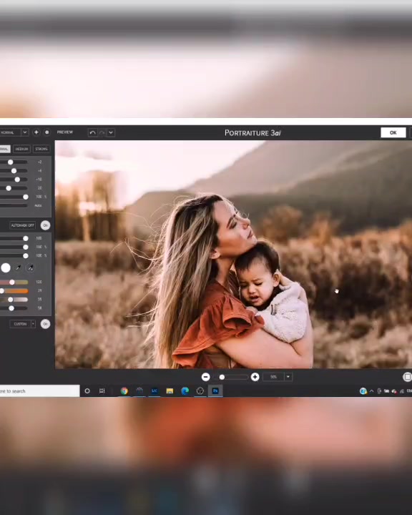This screenshot has height=515, width=412.
Task: Click the mask color white swatch
Action: pyautogui.click(x=6, y=268)
